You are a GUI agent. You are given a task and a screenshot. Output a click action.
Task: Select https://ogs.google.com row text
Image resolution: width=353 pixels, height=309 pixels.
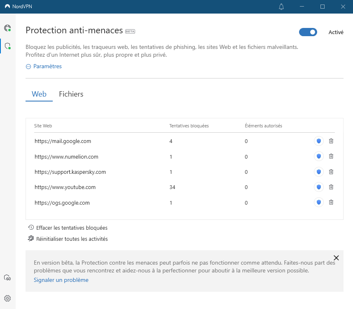[62, 203]
